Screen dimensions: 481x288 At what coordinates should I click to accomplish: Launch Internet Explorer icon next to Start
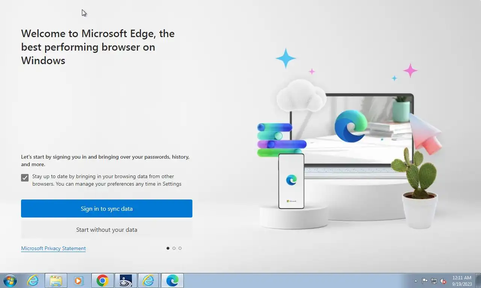coord(33,280)
